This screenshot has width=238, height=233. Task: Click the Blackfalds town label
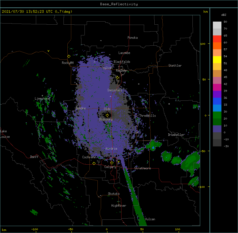(122, 62)
